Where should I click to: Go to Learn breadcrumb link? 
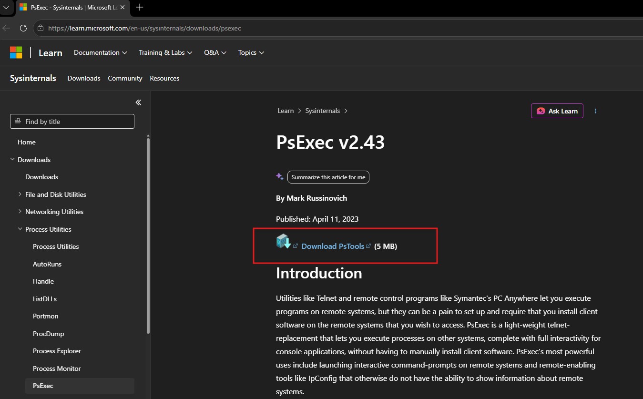tap(286, 111)
